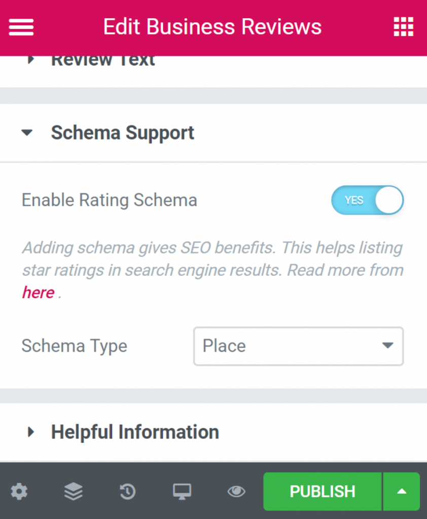Open the widgets grid panel
This screenshot has width=427, height=519.
click(x=404, y=27)
